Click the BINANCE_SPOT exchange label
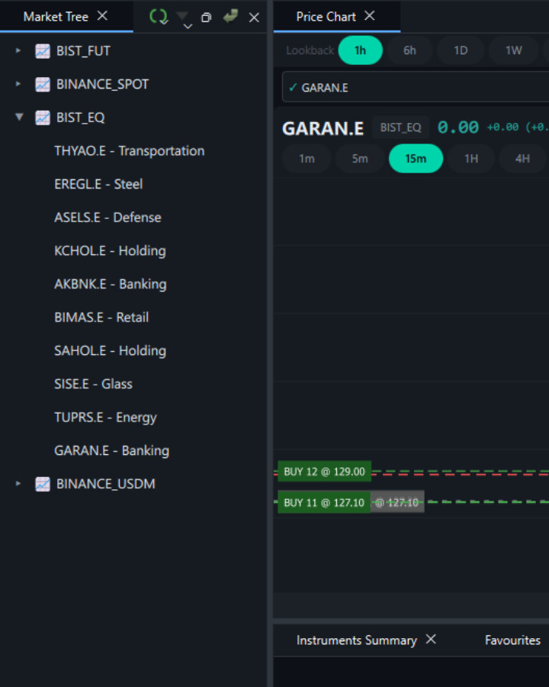 click(x=102, y=85)
